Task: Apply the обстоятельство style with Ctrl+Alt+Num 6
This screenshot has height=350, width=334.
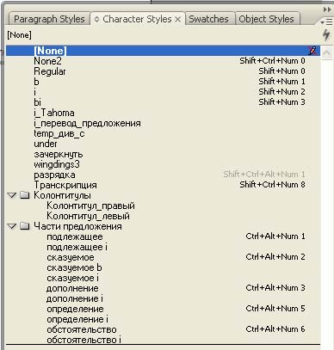Action: (x=163, y=329)
